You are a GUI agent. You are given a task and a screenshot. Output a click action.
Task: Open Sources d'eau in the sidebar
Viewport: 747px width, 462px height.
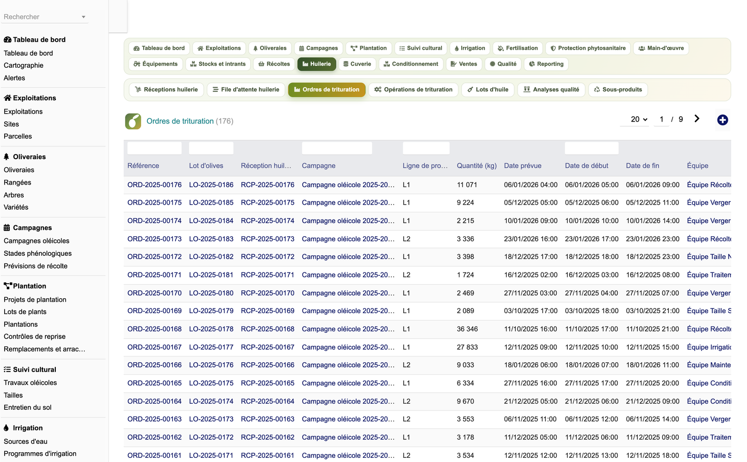(x=25, y=441)
